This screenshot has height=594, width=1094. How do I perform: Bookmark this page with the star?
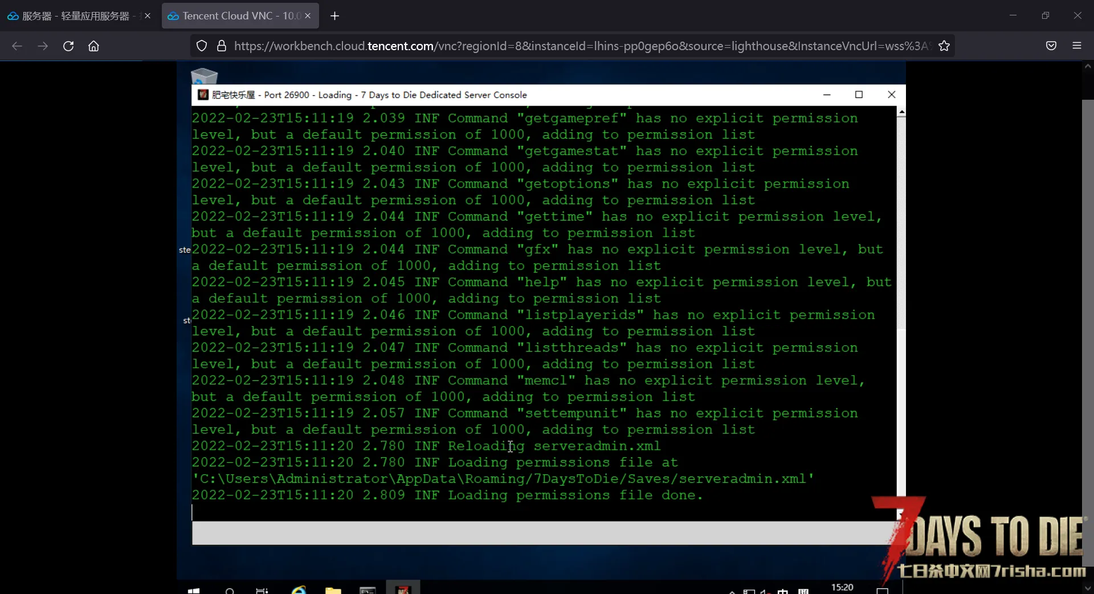(x=944, y=46)
